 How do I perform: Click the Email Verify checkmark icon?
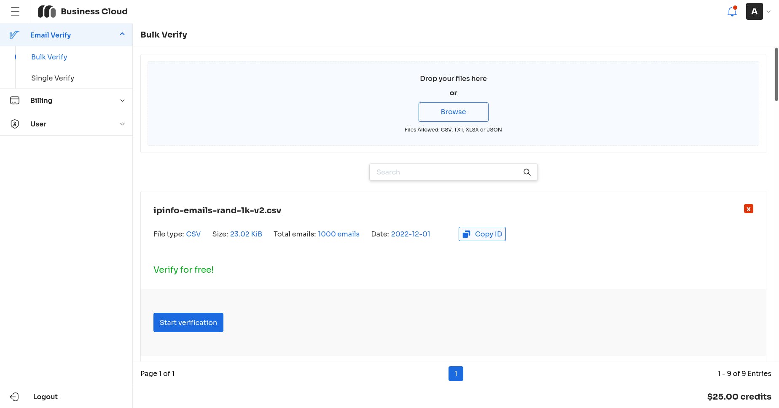(x=14, y=35)
